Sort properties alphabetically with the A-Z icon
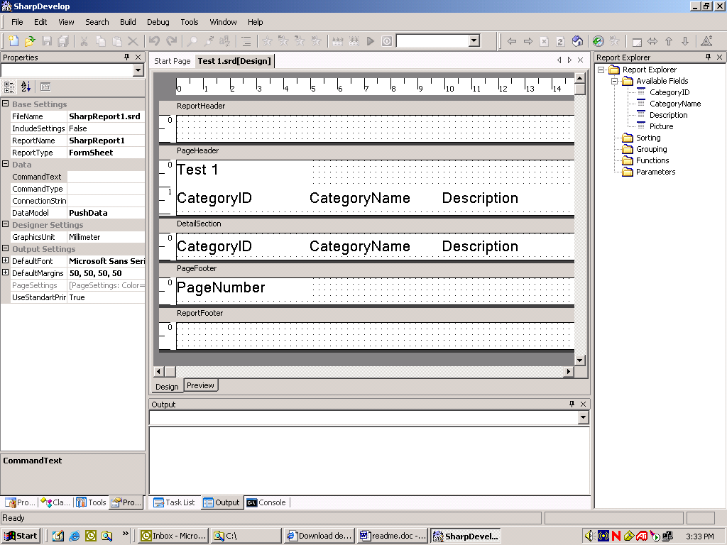Viewport: 727px width, 545px height. click(26, 87)
